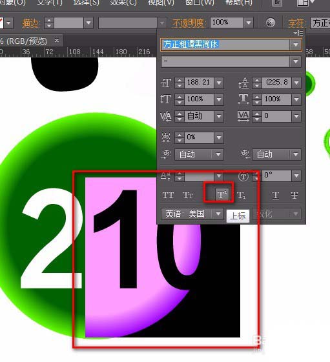Click the tracking VA icon
The image size is (330, 362).
coord(243,116)
